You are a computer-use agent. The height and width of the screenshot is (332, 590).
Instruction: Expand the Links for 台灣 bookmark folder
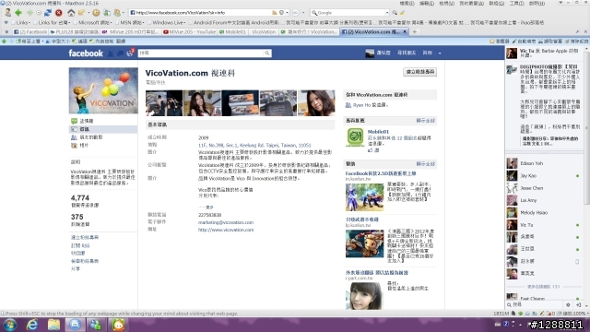[52, 22]
